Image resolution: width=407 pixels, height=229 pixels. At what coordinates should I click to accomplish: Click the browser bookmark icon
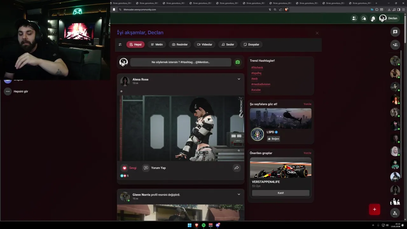tap(114, 10)
